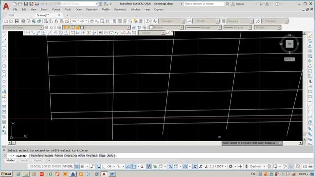Click the Pan hand tool icon
Screen dimensions: 315x177
click(92, 21)
